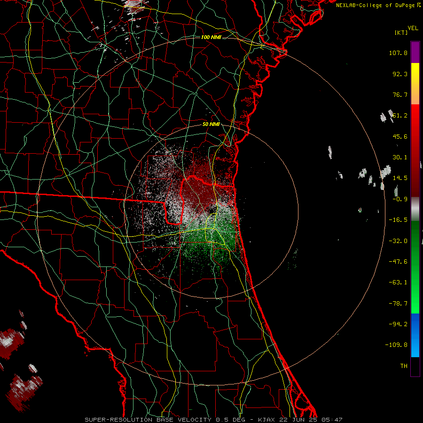This screenshot has width=423, height=423.
Task: Select the VEL legend heading
Action: click(413, 28)
